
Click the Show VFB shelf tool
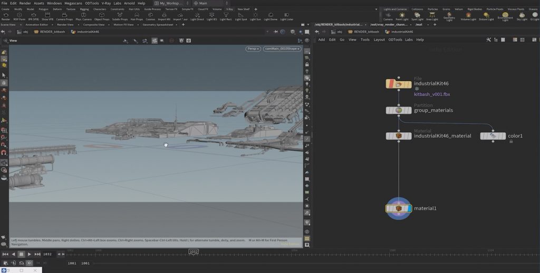coord(47,15)
